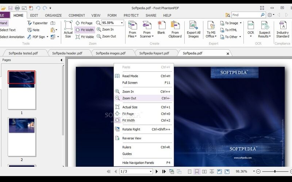Viewport: 292px width, 182px height.
Task: Create a Blank PDF
Action: (x=161, y=28)
